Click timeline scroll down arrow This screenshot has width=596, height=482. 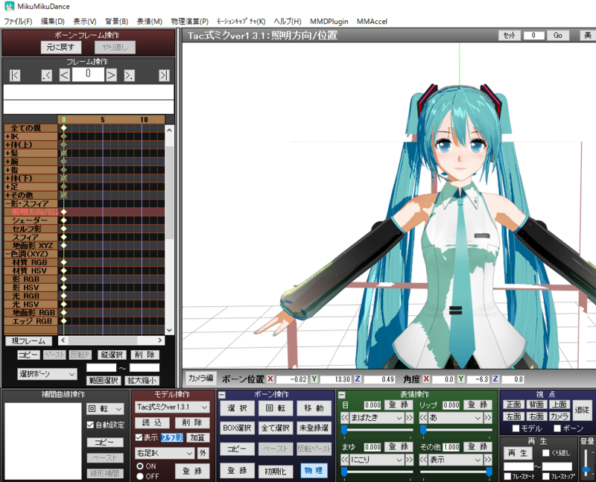tap(170, 330)
